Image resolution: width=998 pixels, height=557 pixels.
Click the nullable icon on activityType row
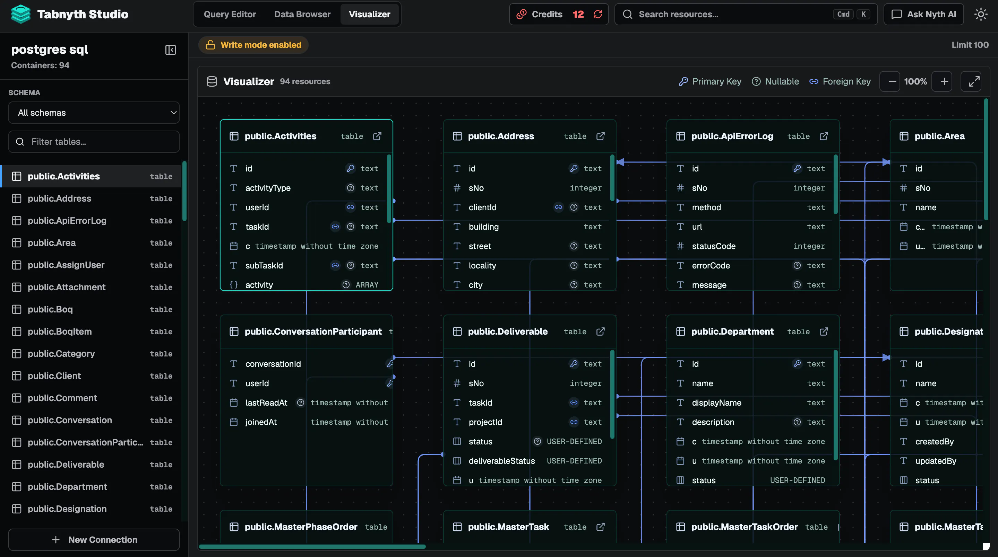(x=351, y=188)
